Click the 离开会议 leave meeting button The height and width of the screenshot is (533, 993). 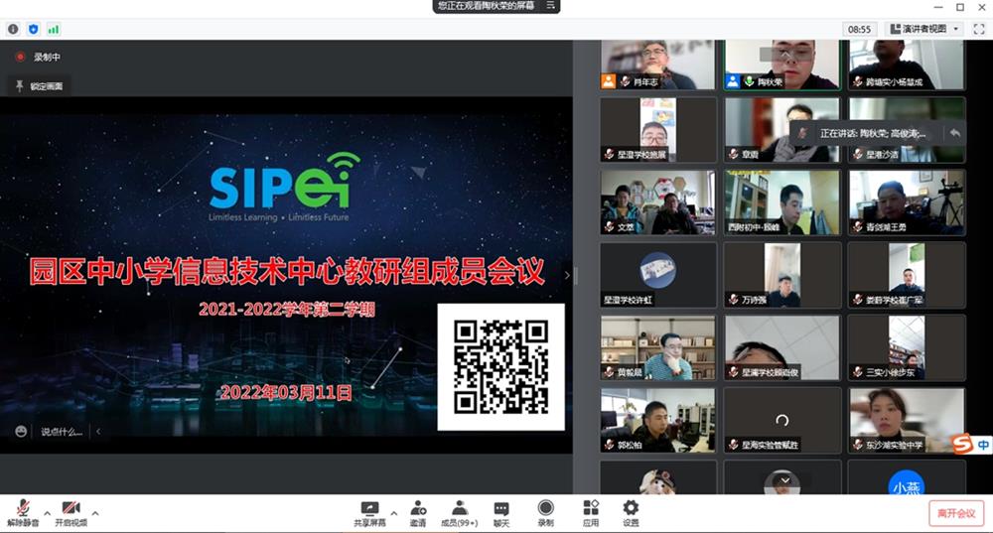(956, 513)
